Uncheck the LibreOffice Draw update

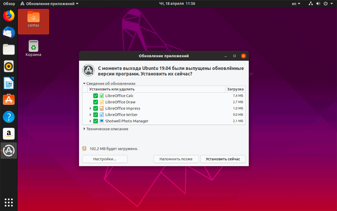click(96, 102)
